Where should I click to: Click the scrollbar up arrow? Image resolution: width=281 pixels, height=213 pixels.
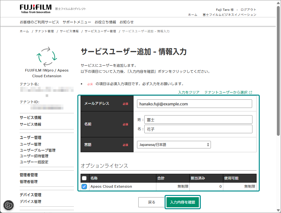click(x=278, y=3)
